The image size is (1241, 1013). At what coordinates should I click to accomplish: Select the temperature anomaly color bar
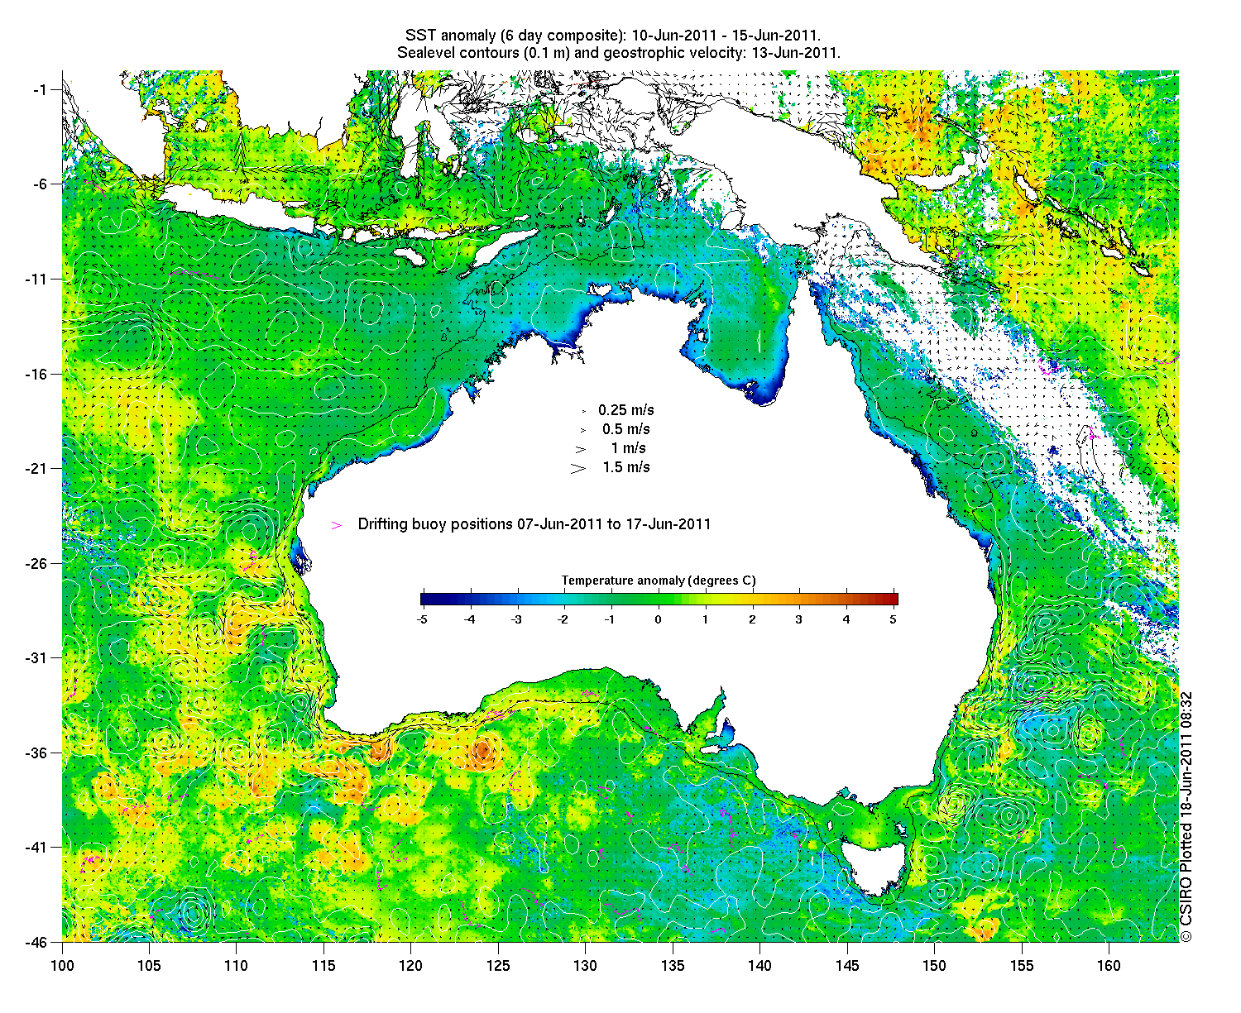[x=659, y=600]
